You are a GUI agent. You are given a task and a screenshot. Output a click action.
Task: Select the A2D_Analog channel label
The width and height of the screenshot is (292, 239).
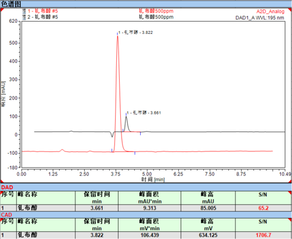(270, 12)
